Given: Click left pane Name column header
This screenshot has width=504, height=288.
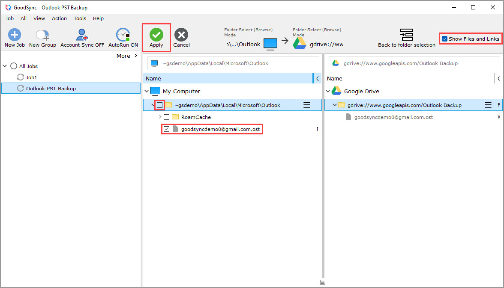Looking at the screenshot, I should (x=228, y=78).
